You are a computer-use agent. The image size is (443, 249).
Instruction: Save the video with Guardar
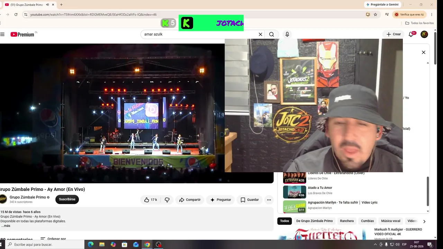250,200
